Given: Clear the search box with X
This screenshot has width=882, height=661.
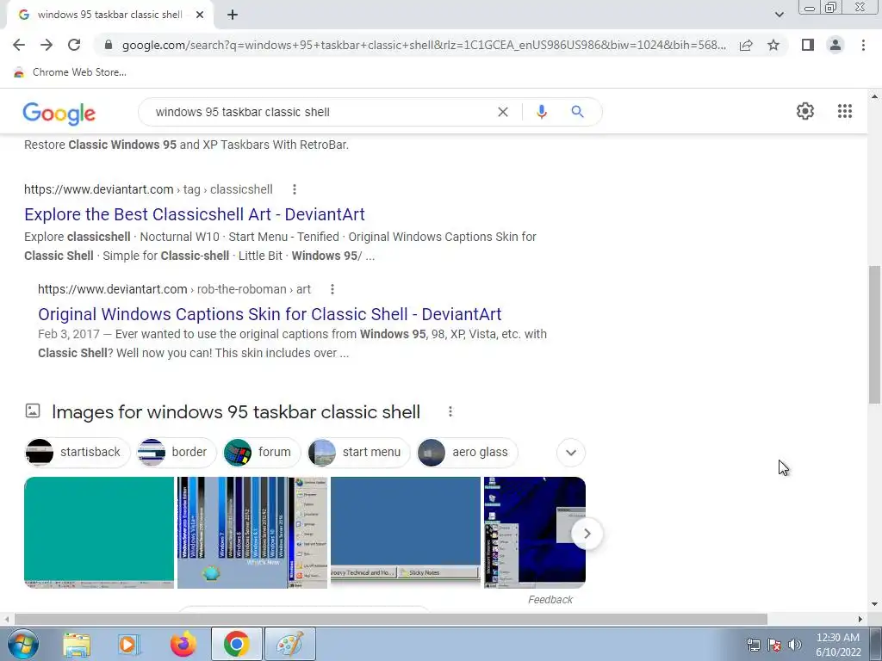Looking at the screenshot, I should click(x=503, y=112).
